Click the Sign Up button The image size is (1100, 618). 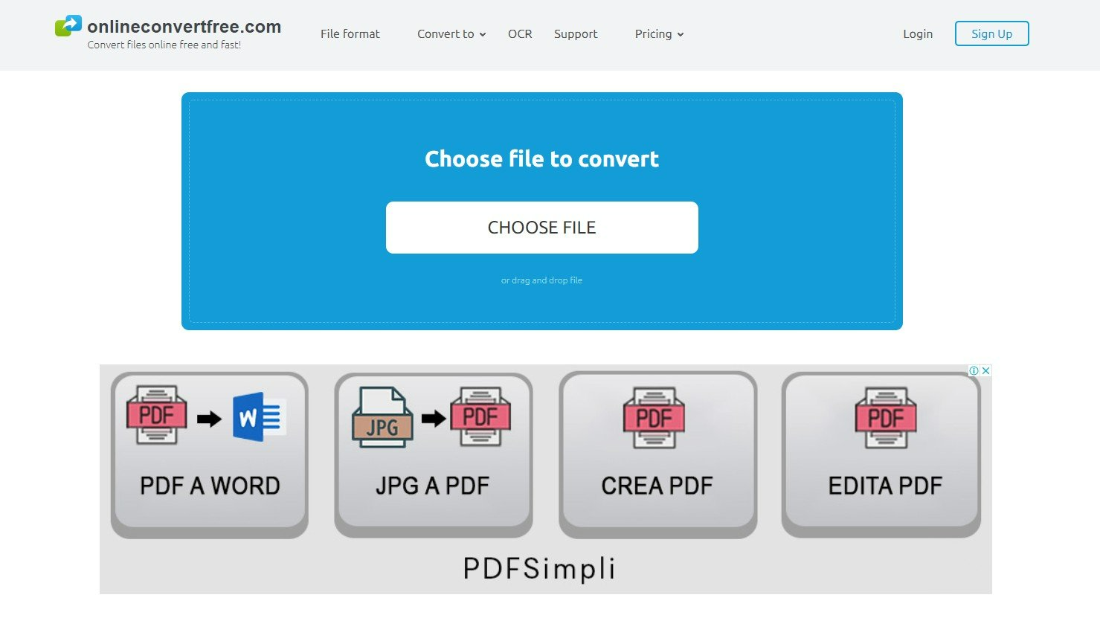pos(991,33)
